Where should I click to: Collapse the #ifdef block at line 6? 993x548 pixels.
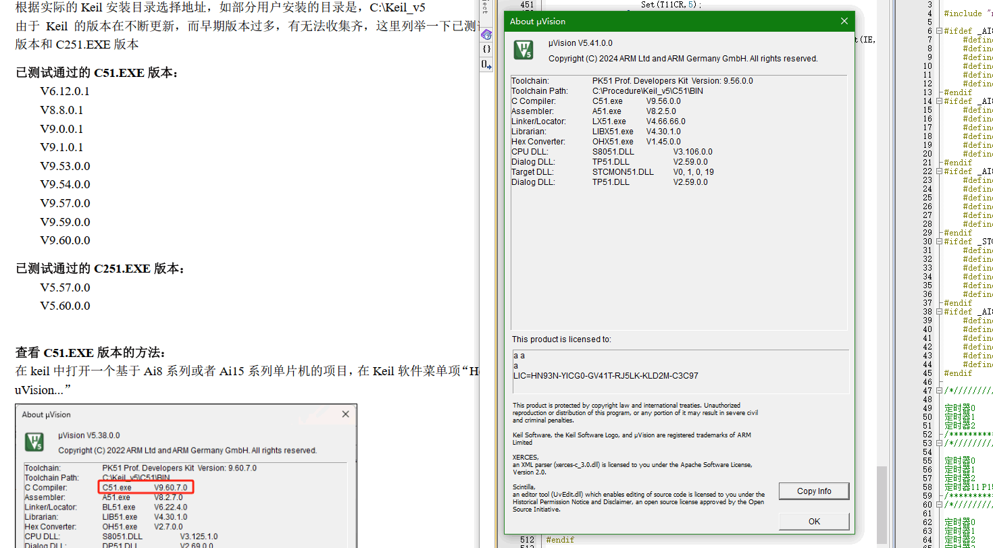pos(940,31)
